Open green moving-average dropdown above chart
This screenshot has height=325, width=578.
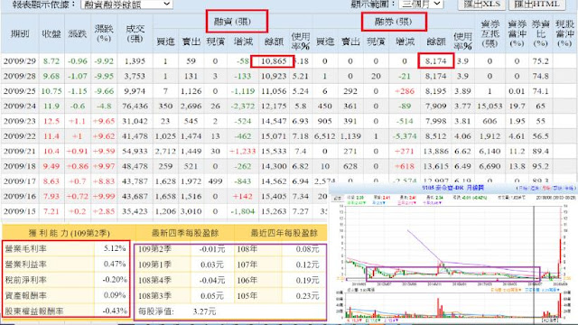coord(357,203)
